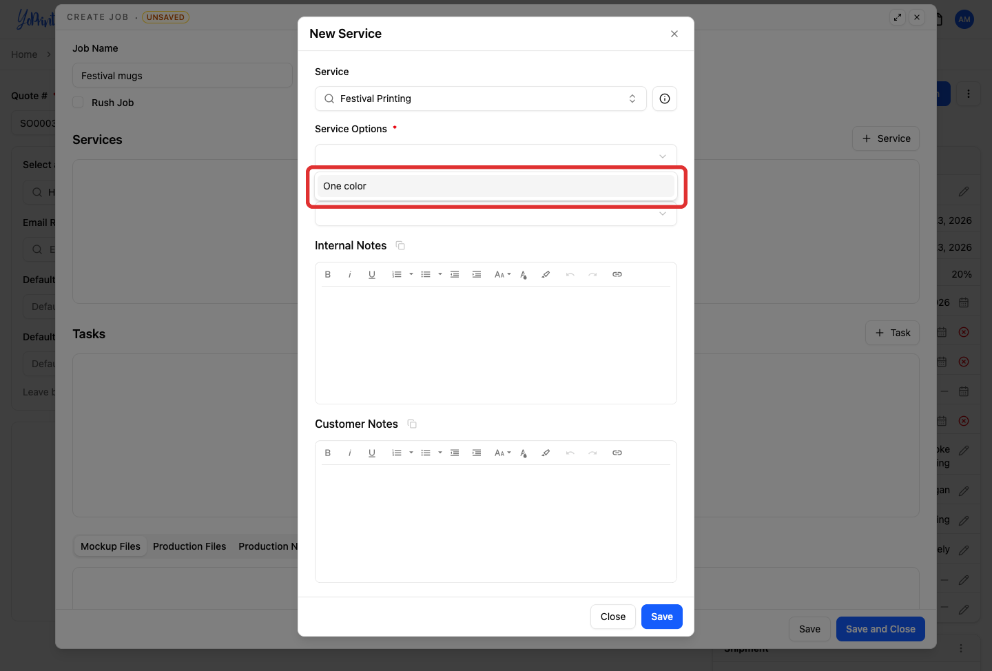Click Save in the New Service dialog
Viewport: 992px width, 671px height.
662,617
